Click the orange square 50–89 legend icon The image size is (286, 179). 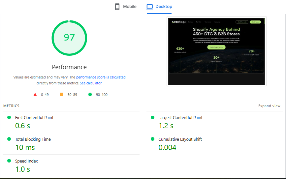tap(61, 94)
